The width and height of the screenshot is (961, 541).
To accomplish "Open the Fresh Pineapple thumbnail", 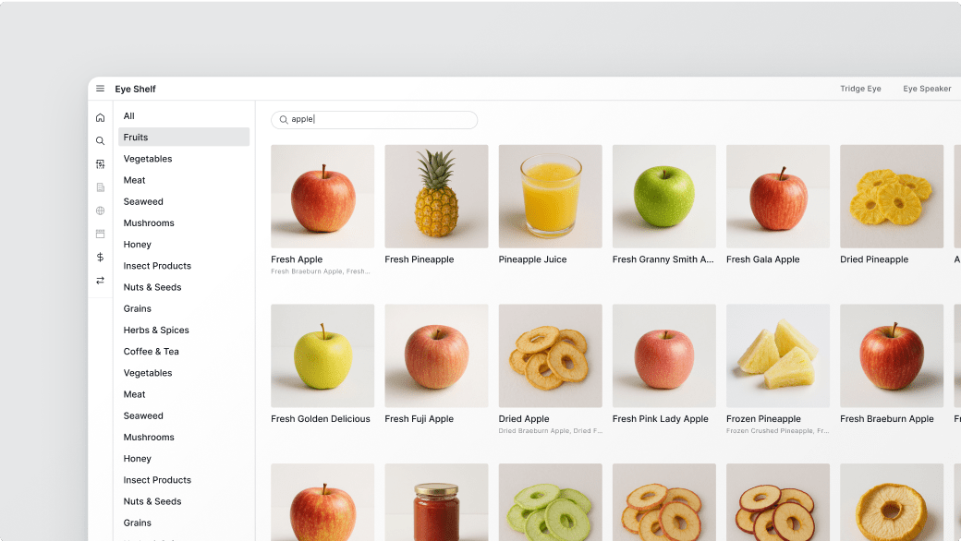I will tap(436, 197).
